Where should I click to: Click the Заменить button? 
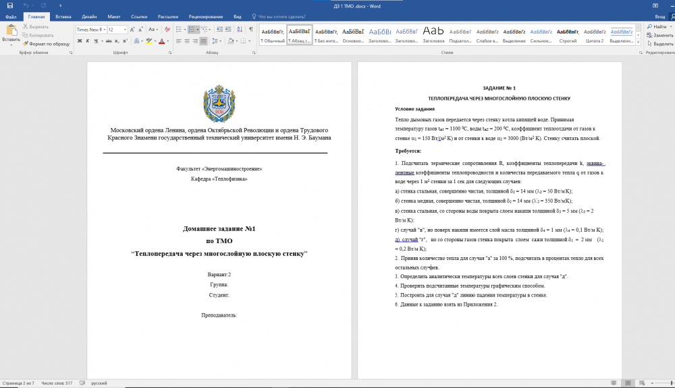tap(659, 35)
